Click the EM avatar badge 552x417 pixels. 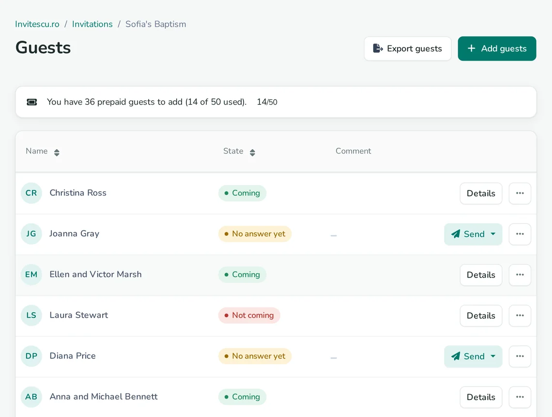[x=31, y=275]
